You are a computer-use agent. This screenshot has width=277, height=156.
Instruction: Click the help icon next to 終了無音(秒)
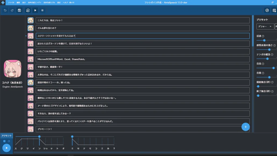272,91
